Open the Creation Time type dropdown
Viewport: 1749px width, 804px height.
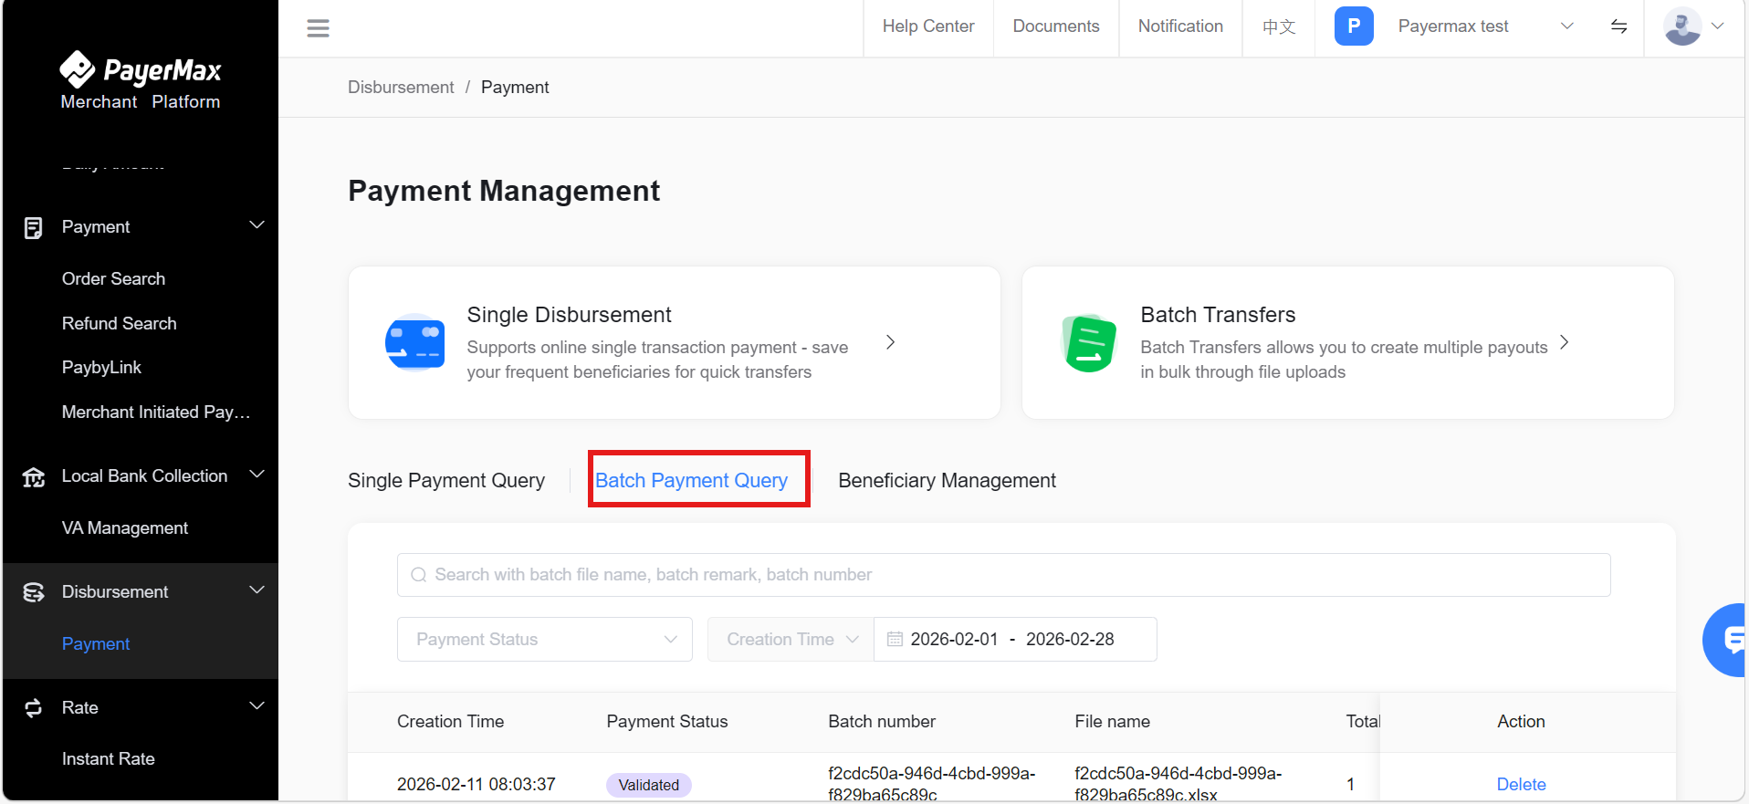click(791, 640)
